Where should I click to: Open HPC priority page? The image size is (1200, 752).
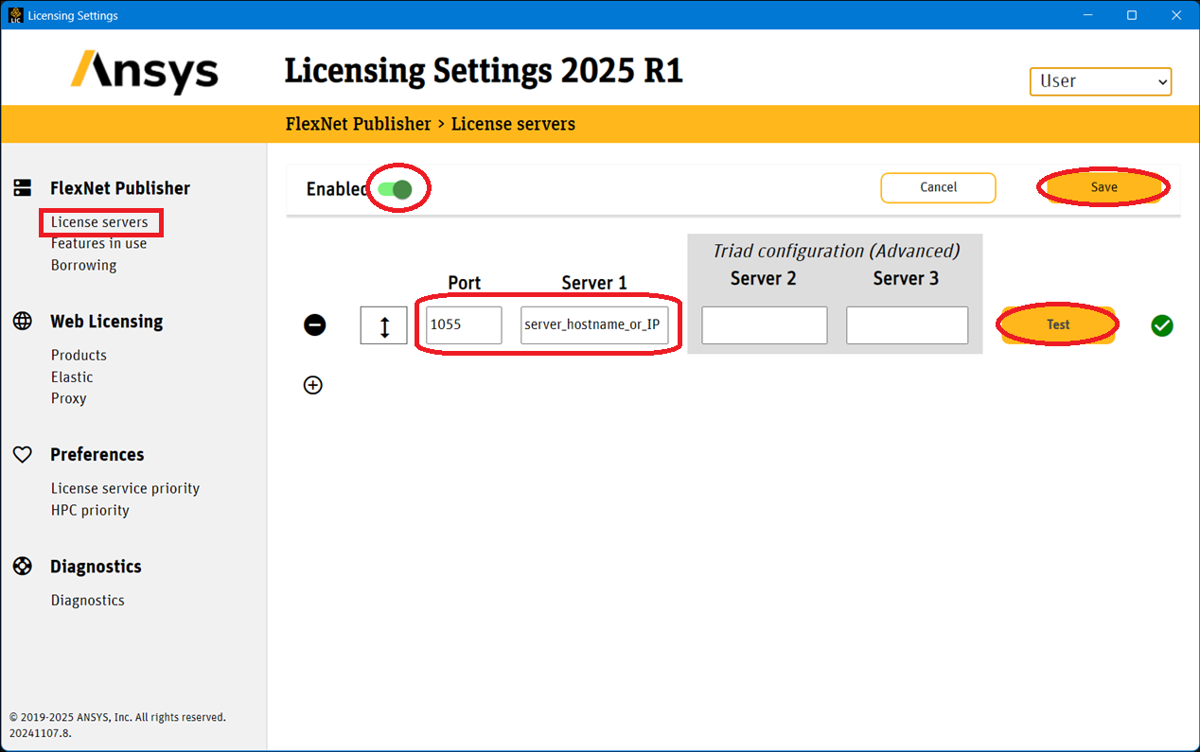90,510
